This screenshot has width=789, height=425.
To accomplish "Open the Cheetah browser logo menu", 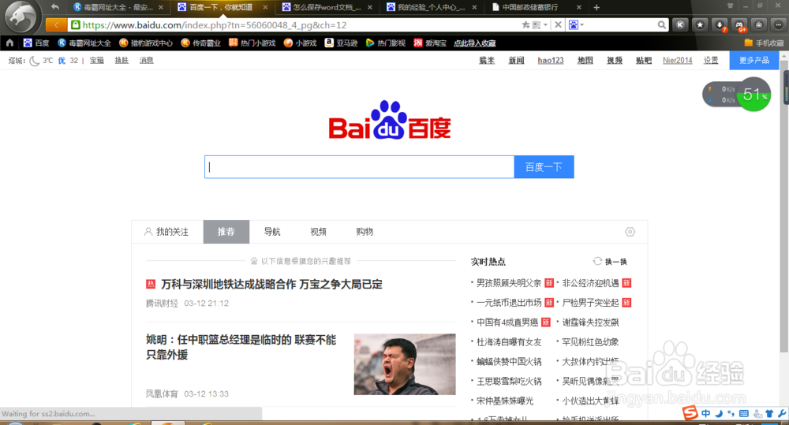I will point(21,16).
